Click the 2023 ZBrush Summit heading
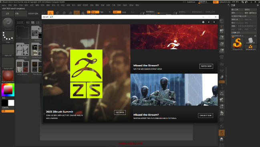Screen dimensions: 260x147 click(60, 112)
